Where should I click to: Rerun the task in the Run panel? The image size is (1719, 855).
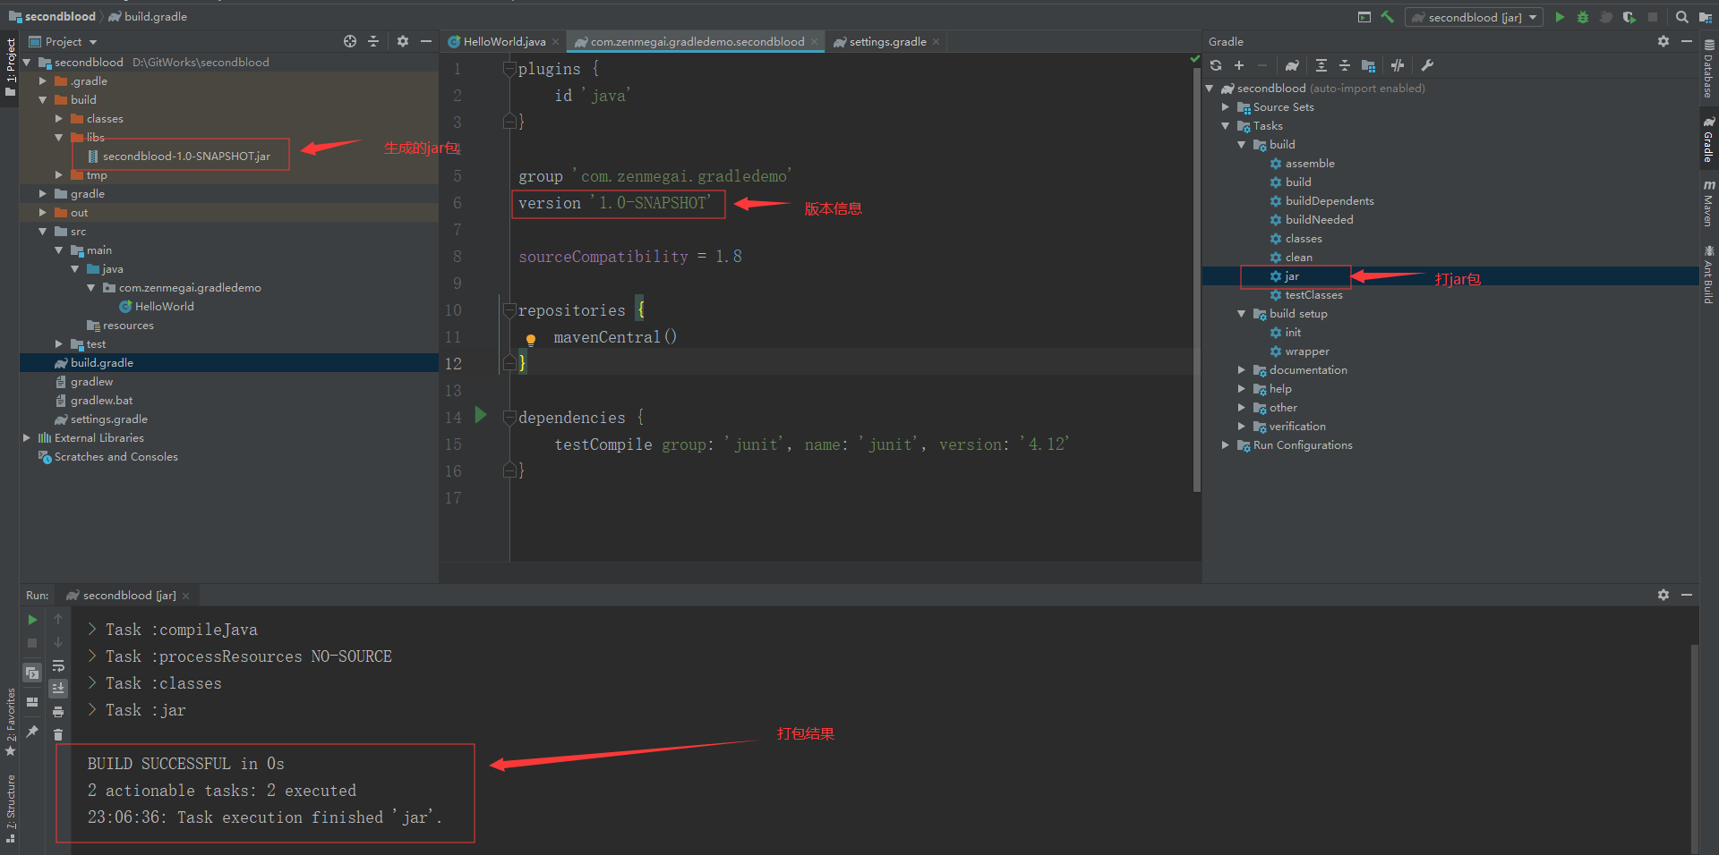[32, 620]
